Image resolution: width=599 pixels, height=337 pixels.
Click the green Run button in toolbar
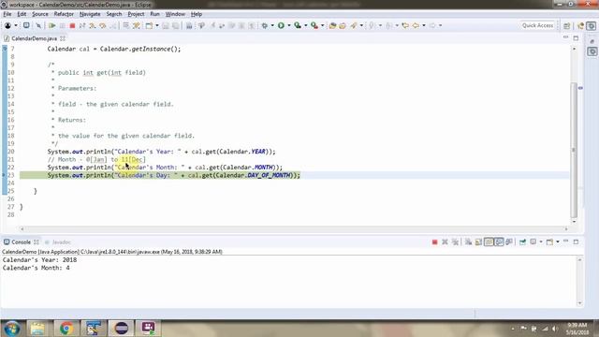[281, 25]
